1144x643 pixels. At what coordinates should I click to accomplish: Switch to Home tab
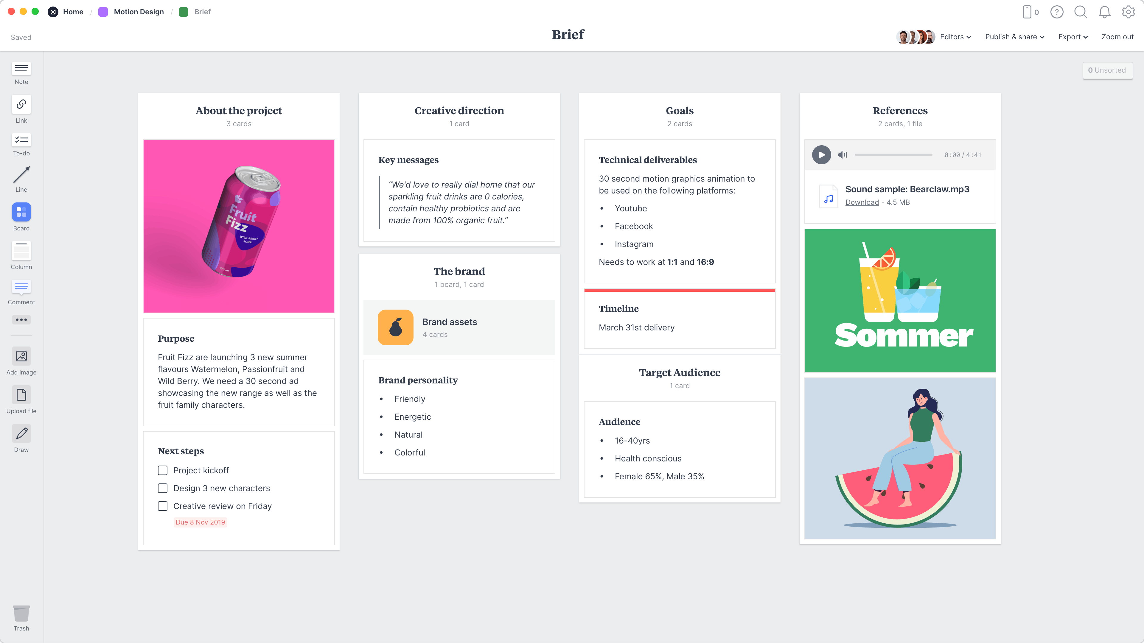73,11
